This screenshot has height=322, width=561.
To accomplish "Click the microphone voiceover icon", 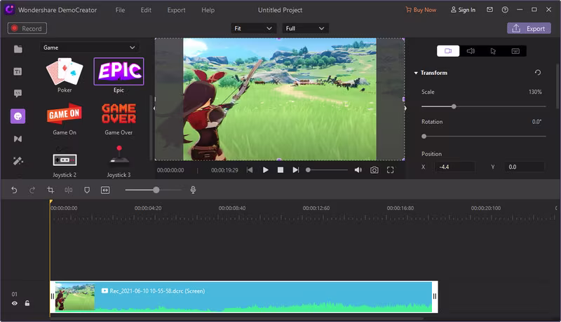I will click(193, 190).
